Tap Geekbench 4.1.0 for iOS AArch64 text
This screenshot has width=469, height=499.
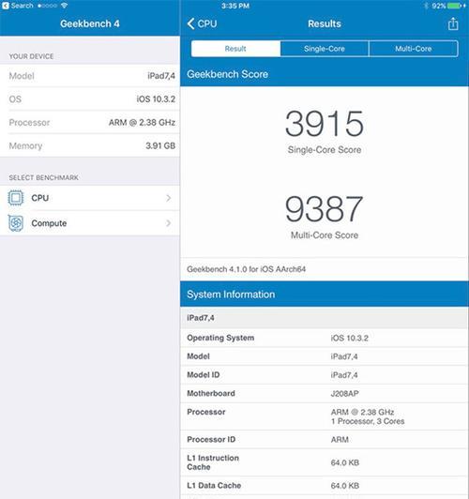pyautogui.click(x=246, y=269)
